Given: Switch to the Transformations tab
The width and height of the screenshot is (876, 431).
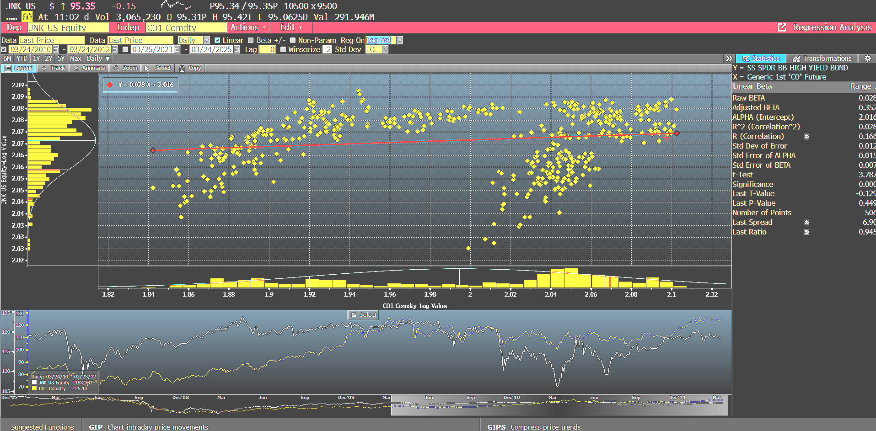Looking at the screenshot, I should click(822, 59).
